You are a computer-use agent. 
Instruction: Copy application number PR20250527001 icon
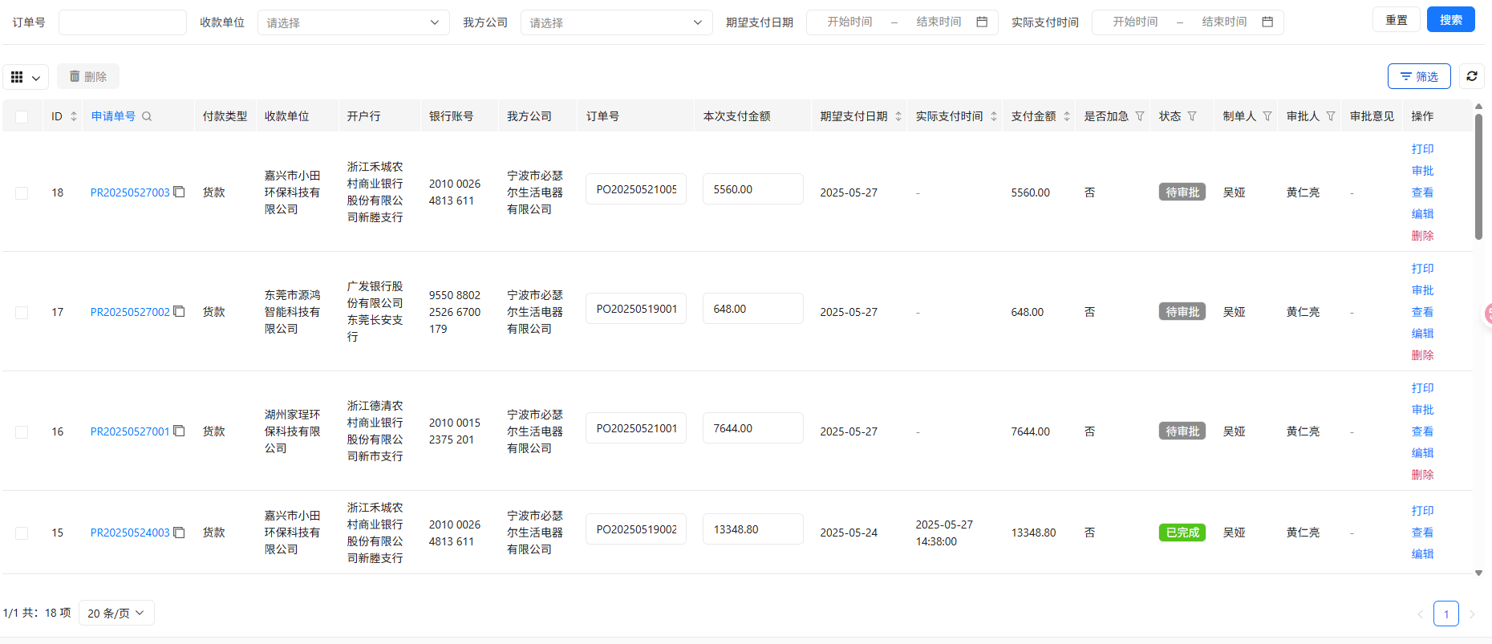(180, 431)
